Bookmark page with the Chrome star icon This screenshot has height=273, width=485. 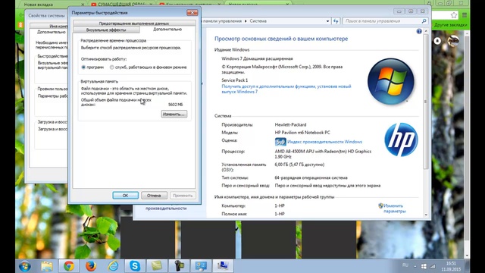(x=454, y=15)
